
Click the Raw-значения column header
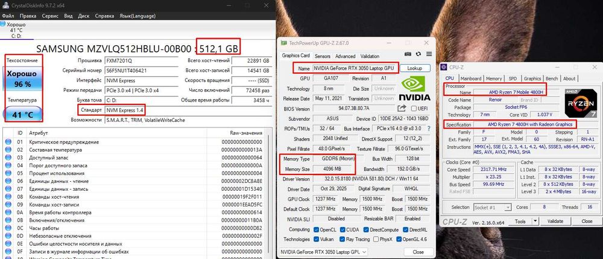pyautogui.click(x=236, y=133)
